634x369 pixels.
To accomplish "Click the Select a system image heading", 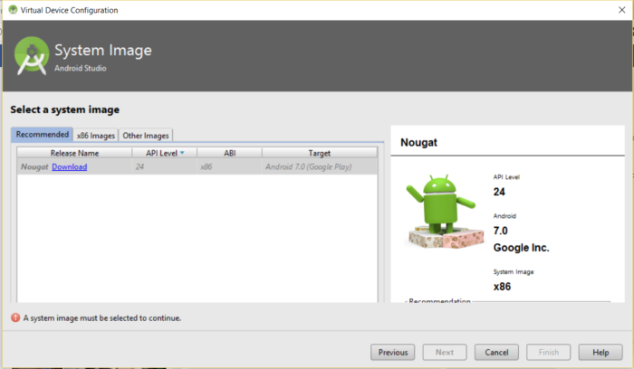I will click(64, 109).
